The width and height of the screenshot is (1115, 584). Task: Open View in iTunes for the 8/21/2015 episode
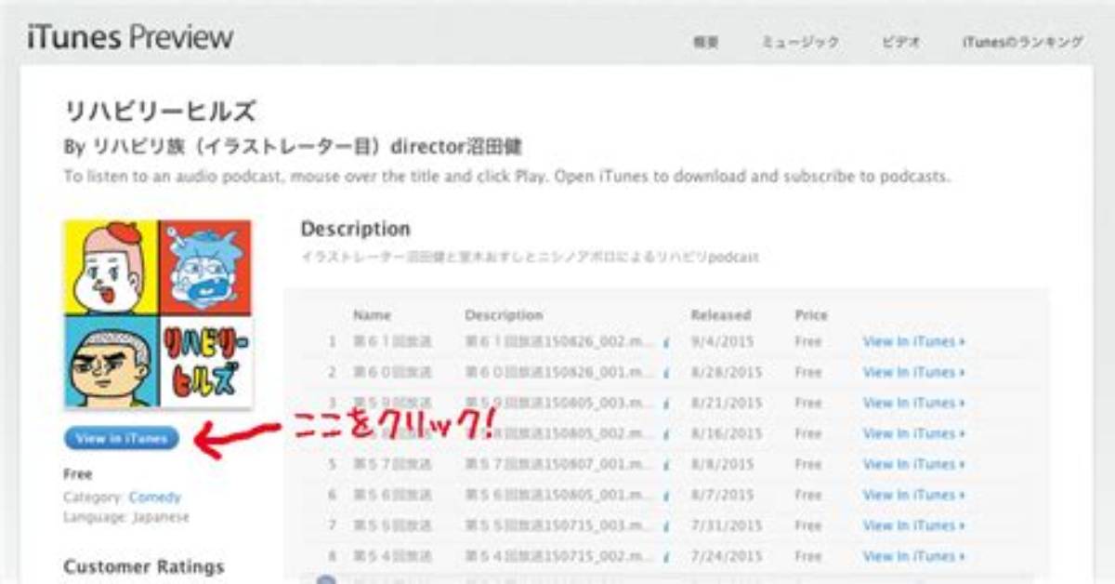pyautogui.click(x=914, y=403)
